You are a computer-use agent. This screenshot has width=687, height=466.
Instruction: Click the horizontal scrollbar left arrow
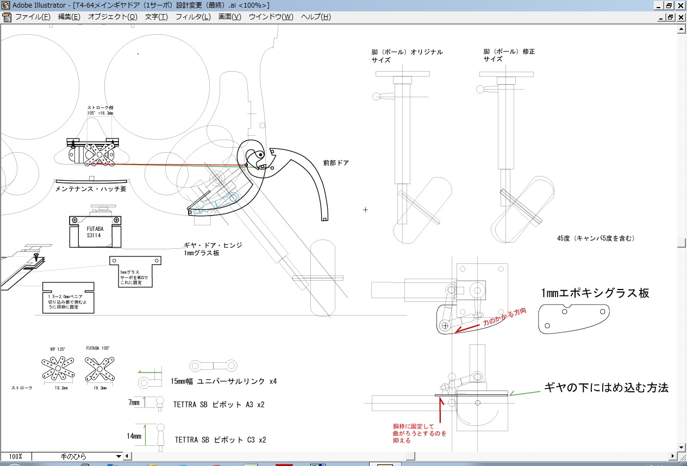(129, 456)
